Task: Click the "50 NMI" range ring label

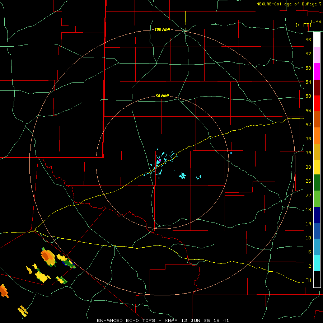Action: coord(162,96)
